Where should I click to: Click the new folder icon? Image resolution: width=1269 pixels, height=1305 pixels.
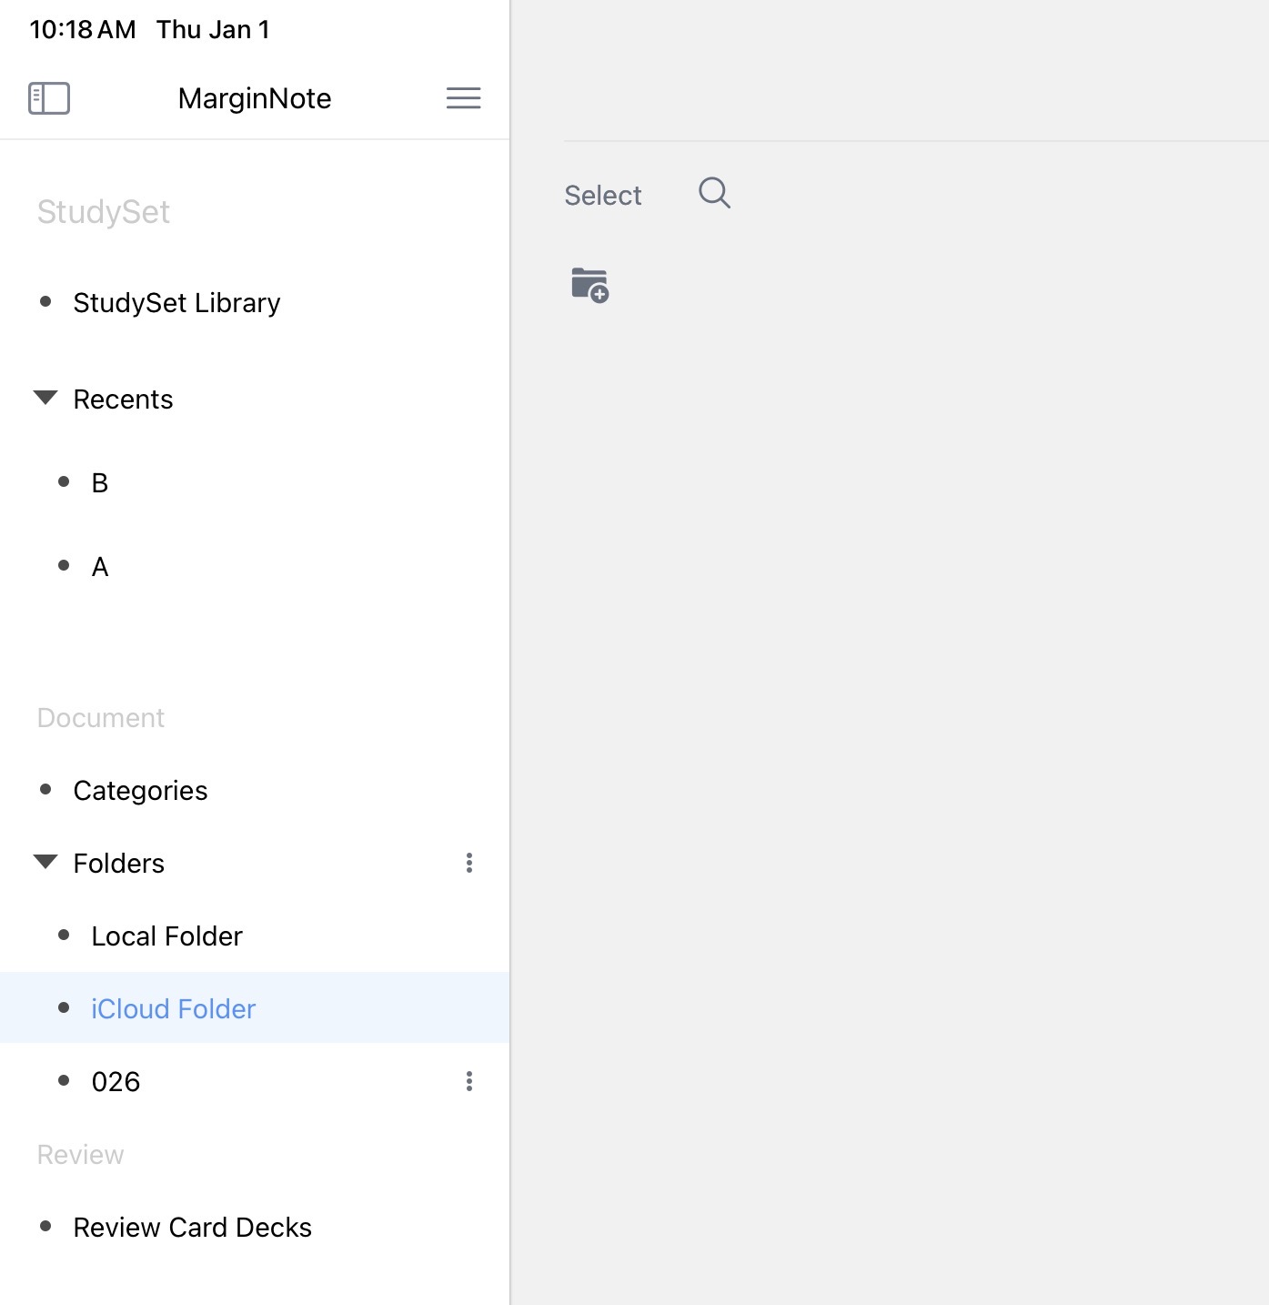click(589, 285)
